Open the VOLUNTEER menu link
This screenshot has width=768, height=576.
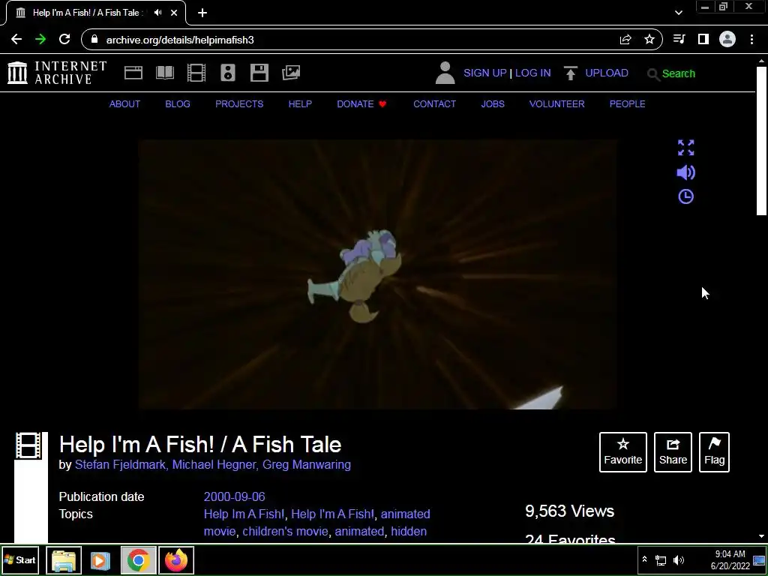[557, 103]
